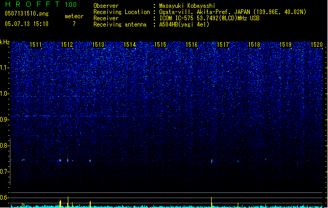The width and height of the screenshot is (328, 208).
Task: Click the 0.7 frequency axis label
Action: point(4,172)
